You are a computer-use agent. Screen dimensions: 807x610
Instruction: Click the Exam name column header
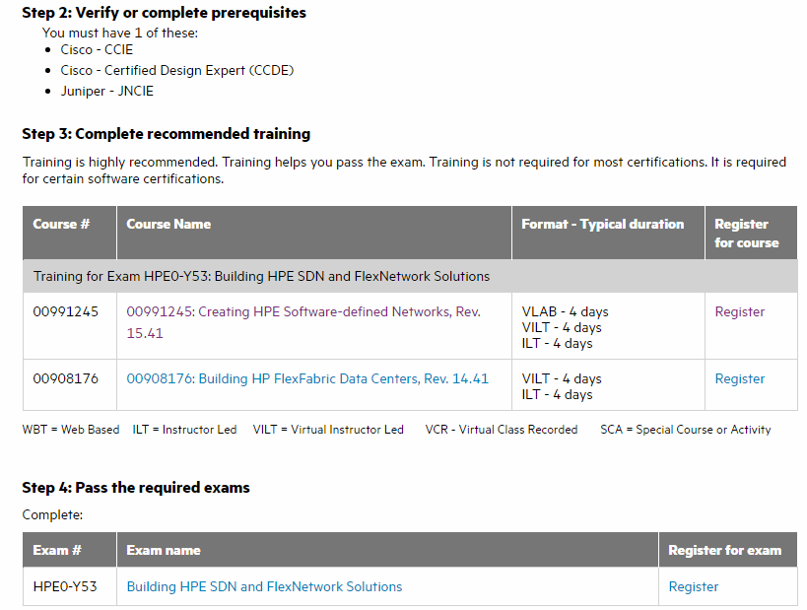[387, 550]
